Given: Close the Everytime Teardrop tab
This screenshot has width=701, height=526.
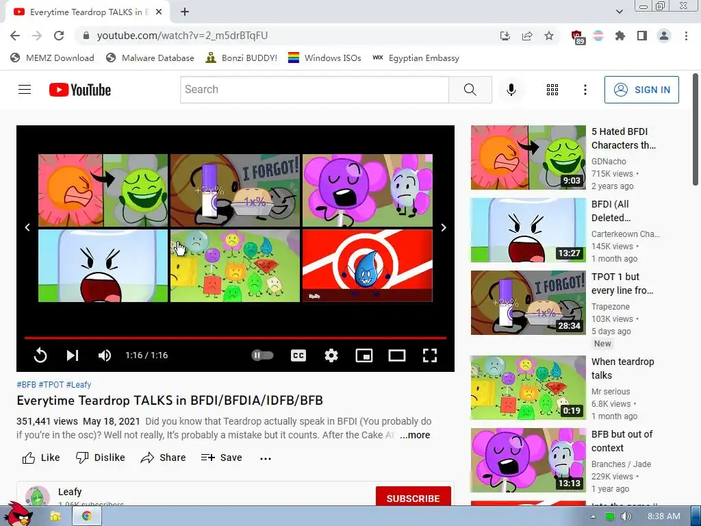Looking at the screenshot, I should [159, 12].
